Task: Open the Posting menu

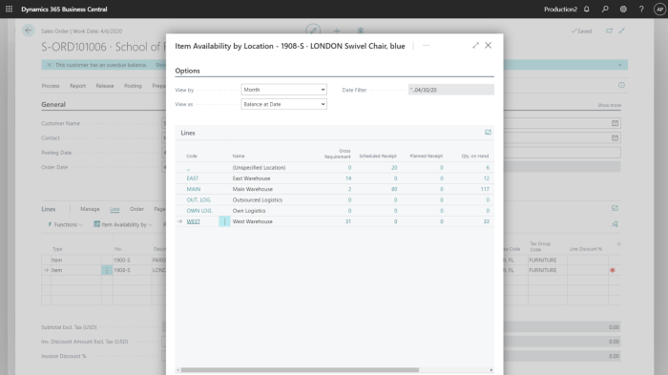Action: (x=133, y=86)
